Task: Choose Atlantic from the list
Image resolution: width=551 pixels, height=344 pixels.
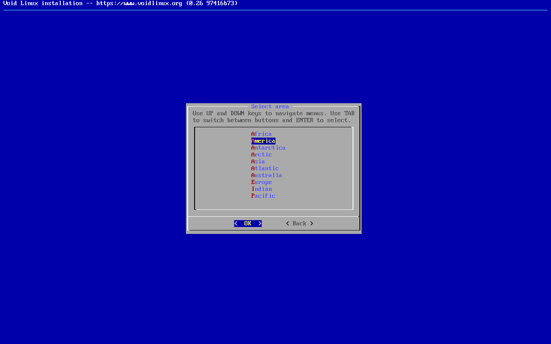Action: click(x=265, y=169)
